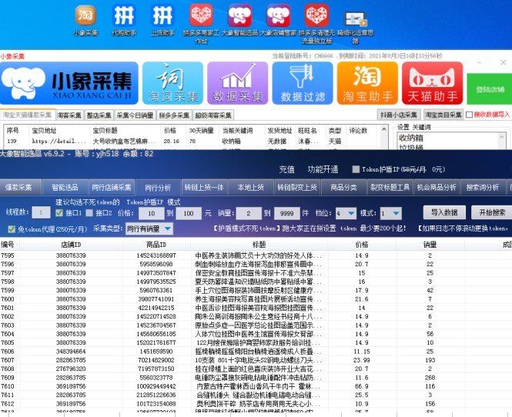Open the 上货助手 desktop icon
This screenshot has height=417, width=512.
point(162,19)
